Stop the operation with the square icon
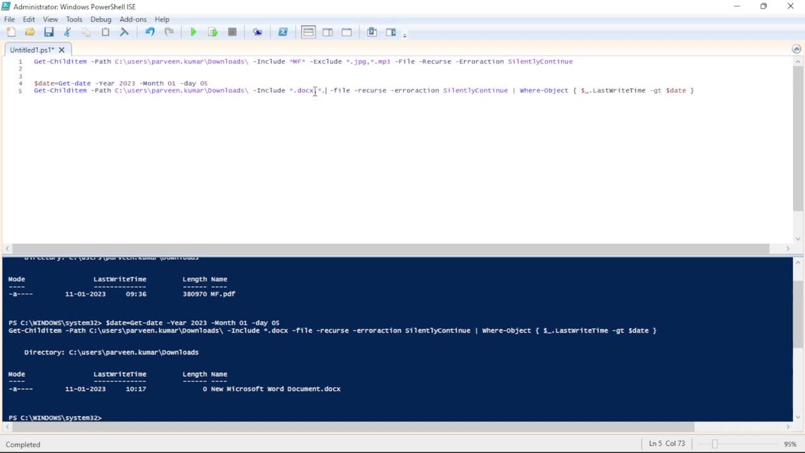Viewport: 805px width, 453px height. click(232, 32)
